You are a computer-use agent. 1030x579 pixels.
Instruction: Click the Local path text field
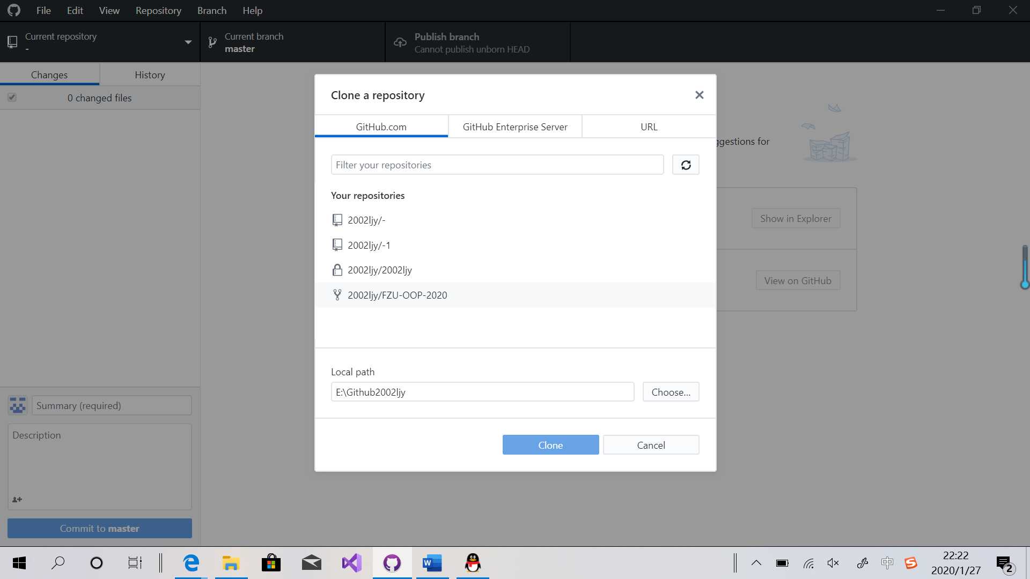482,392
